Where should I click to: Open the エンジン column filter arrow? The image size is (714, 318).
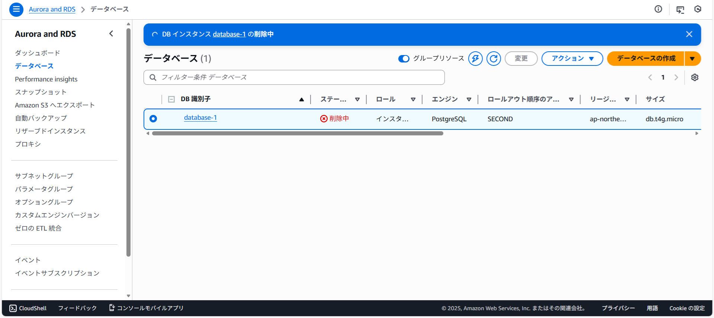pyautogui.click(x=469, y=99)
